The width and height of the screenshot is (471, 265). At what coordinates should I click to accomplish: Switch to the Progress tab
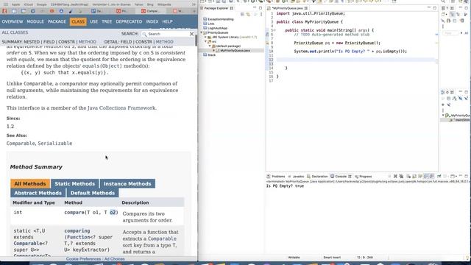coord(364,177)
